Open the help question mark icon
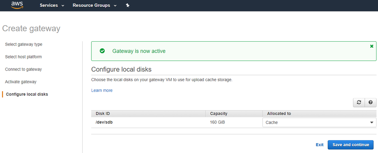The width and height of the screenshot is (378, 153). click(370, 103)
